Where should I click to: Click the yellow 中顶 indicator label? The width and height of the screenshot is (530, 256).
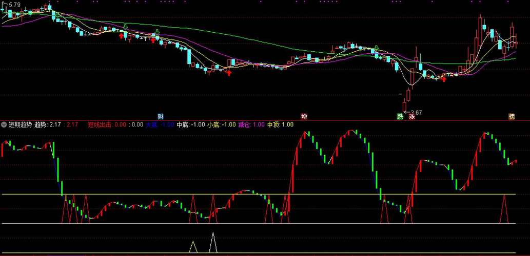pos(273,124)
